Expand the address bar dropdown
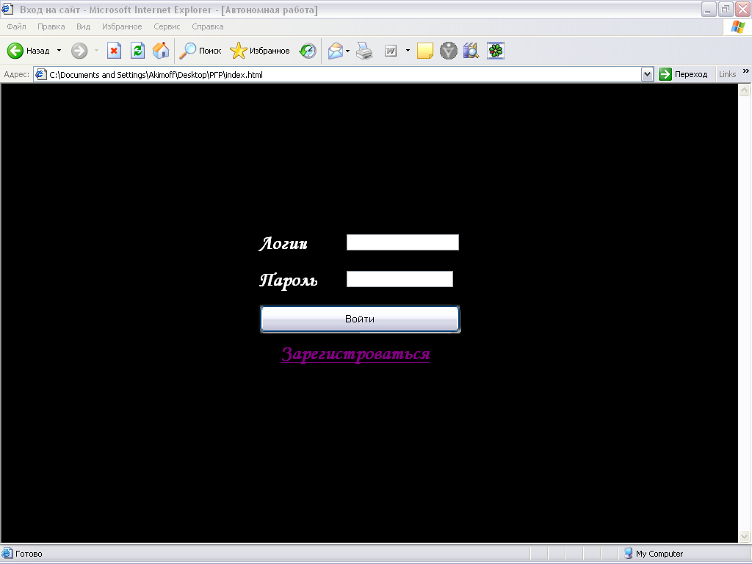 [647, 74]
